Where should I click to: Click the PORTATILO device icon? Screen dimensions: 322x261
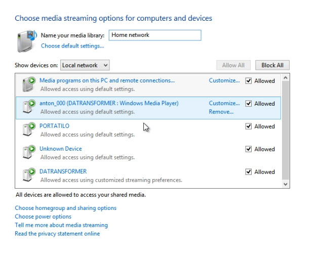coord(29,129)
